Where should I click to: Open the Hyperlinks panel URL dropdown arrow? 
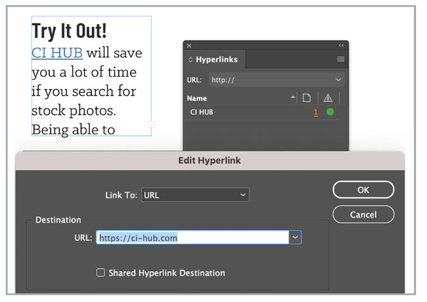338,80
